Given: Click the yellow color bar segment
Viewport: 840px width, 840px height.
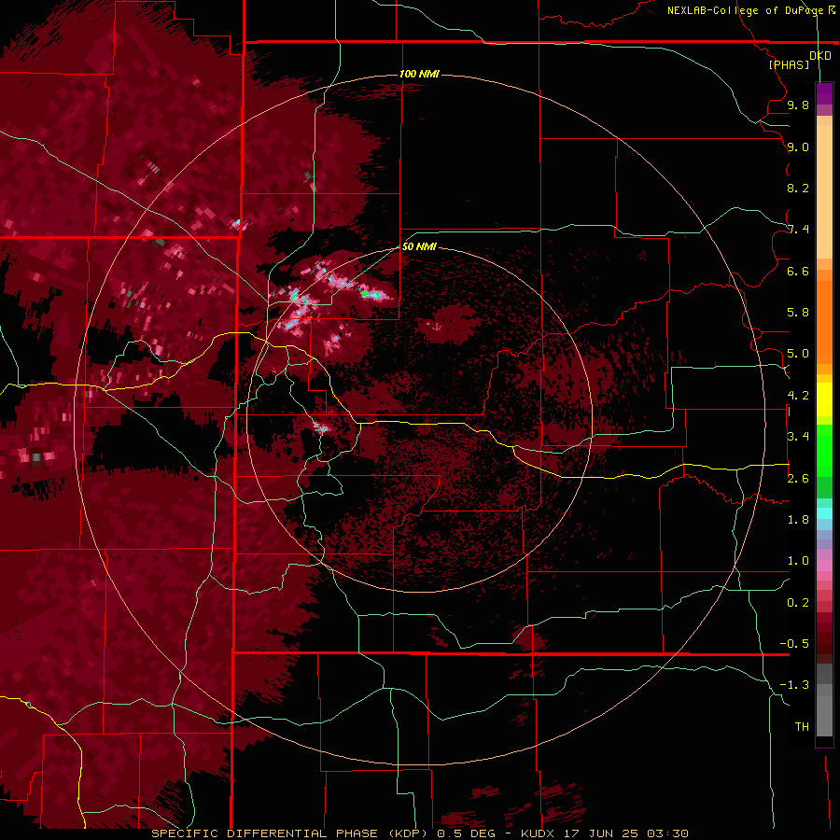Looking at the screenshot, I should (x=824, y=399).
